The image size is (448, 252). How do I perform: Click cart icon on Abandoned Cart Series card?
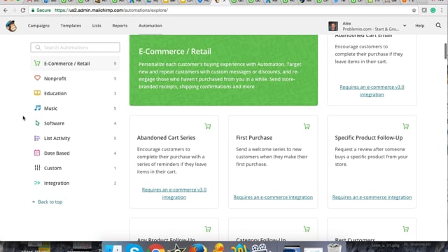click(208, 126)
